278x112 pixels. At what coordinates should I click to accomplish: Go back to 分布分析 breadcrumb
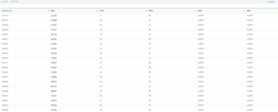click(x=5, y=2)
